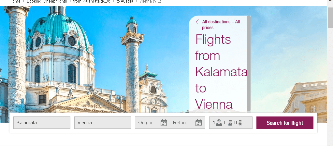This screenshot has height=146, width=333.
Task: Select the Vienna (VIE) breadcrumb item
Action: (150, 2)
